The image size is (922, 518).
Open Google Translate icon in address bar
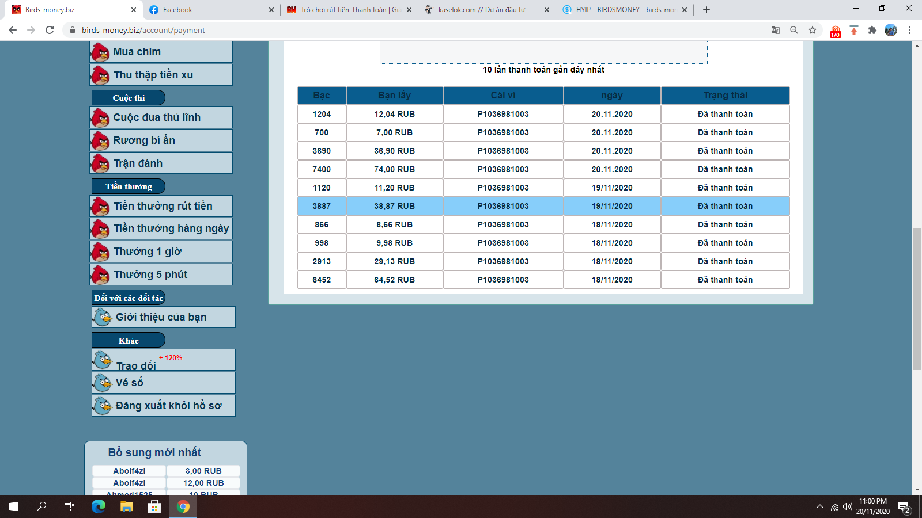[776, 30]
